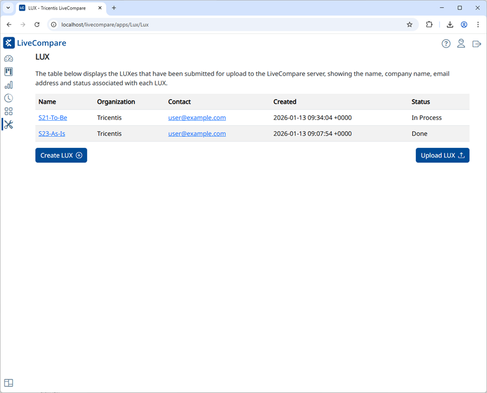Image resolution: width=487 pixels, height=393 pixels.
Task: Open the S23-As-Is LUX link
Action: click(52, 133)
